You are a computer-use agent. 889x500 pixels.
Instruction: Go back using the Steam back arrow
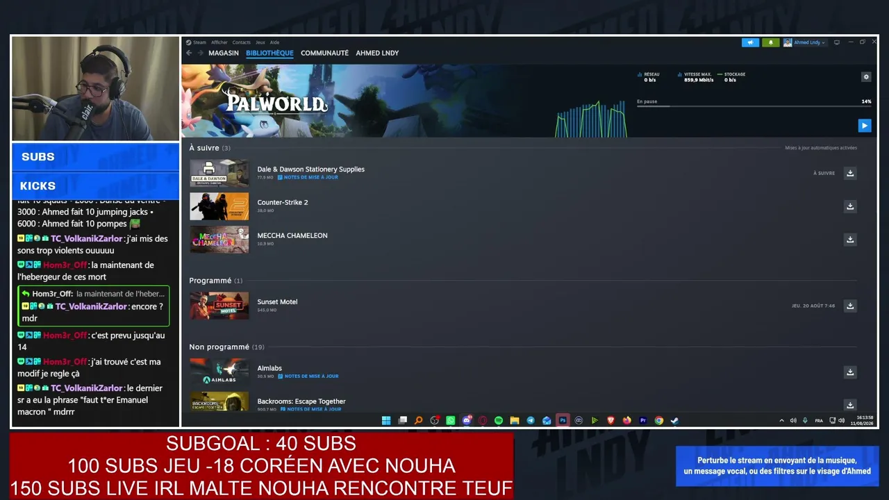[188, 53]
